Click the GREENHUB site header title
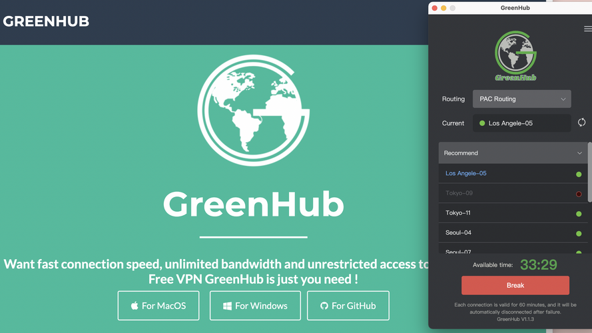Screen dimensions: 592x333 click(46, 21)
